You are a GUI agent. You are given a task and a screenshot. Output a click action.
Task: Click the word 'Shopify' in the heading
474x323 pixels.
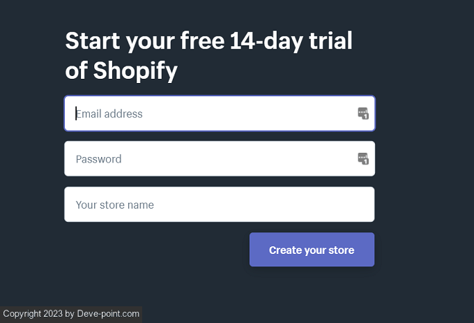point(135,70)
